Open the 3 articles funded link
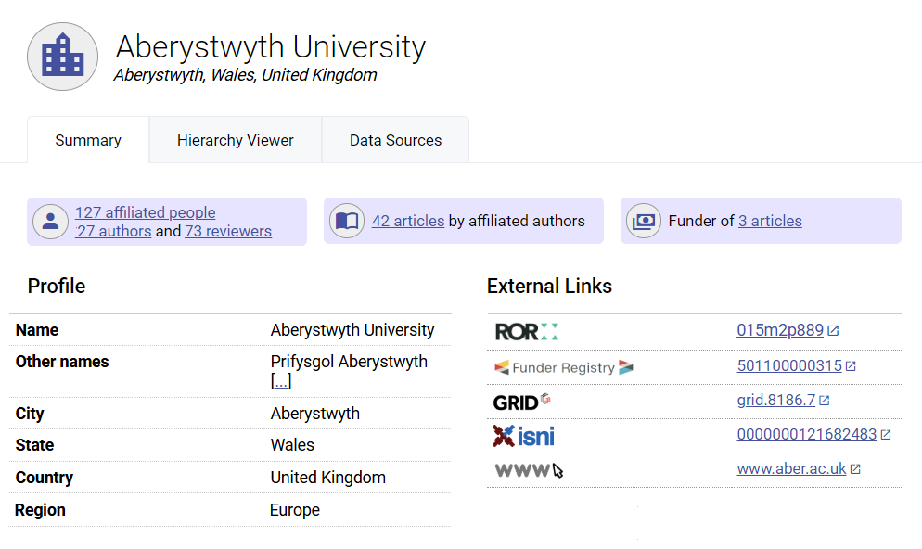922x549 pixels. (x=770, y=221)
